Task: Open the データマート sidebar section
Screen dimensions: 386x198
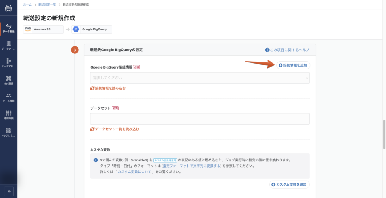Action: coord(8,46)
